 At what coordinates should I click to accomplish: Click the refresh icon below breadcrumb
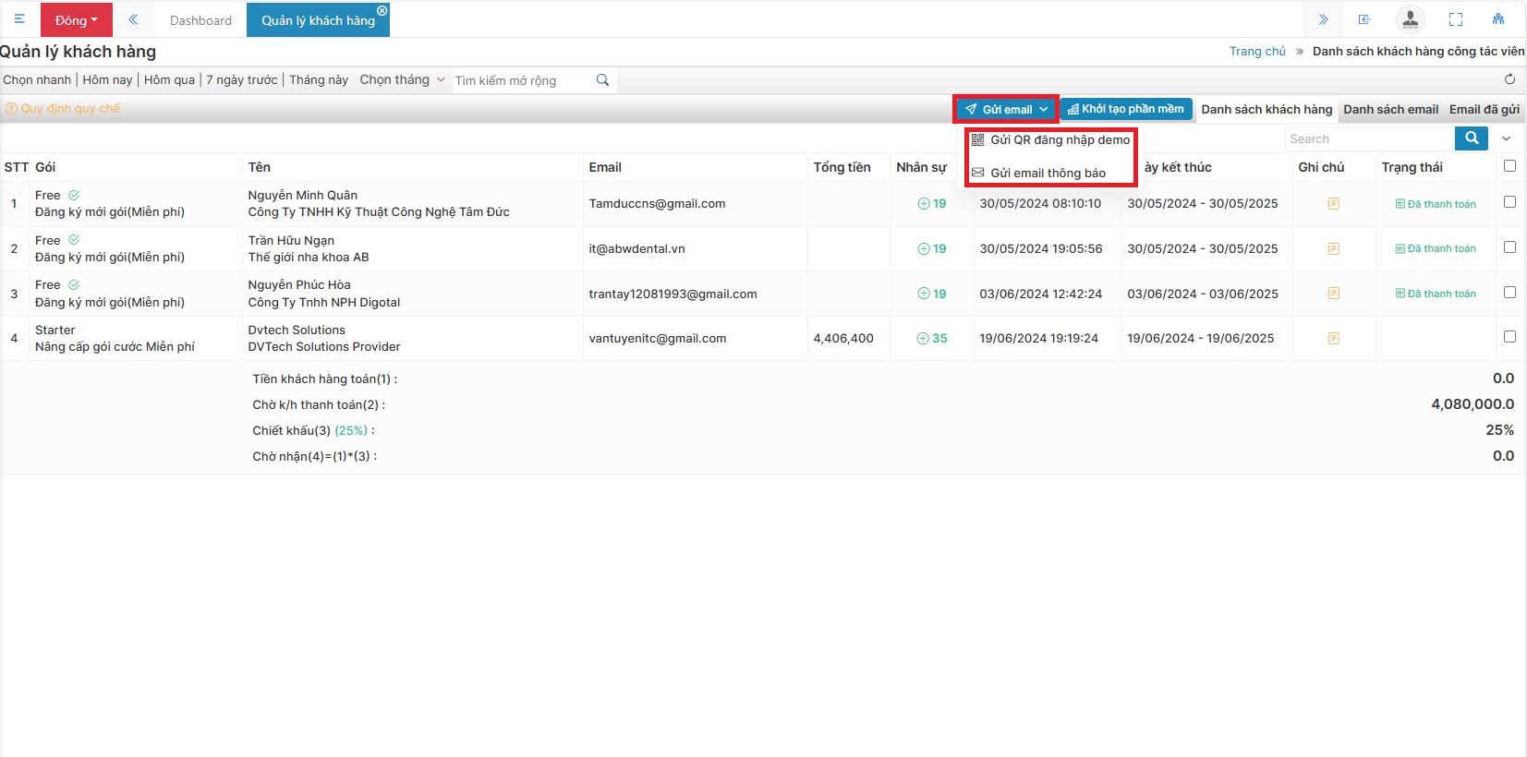click(1509, 79)
